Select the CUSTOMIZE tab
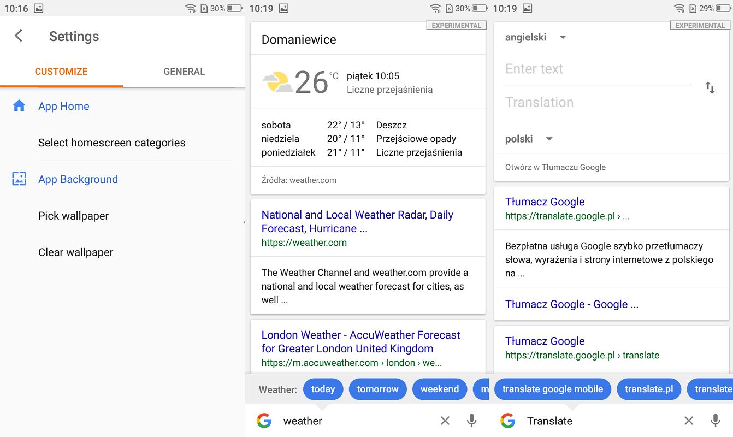Viewport: 733px width, 437px height. pos(61,72)
